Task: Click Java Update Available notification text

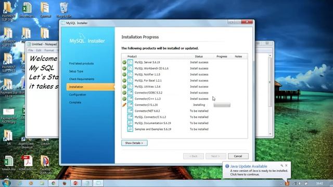Action: (249, 166)
